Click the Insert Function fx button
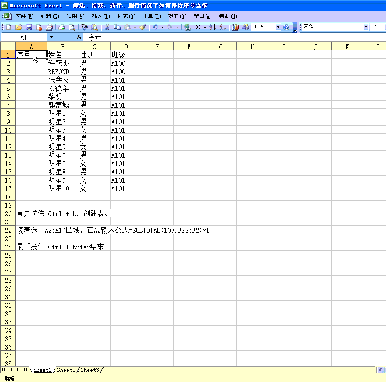The width and height of the screenshot is (386, 382). click(79, 38)
